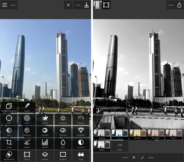Adjust the fade value of 100

[120, 146]
